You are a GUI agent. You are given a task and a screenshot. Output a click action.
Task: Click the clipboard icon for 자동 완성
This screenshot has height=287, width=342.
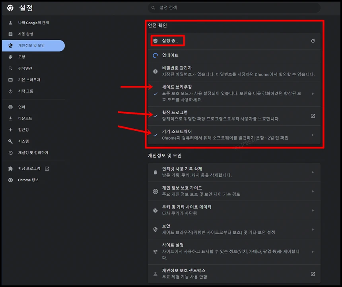tap(10, 34)
